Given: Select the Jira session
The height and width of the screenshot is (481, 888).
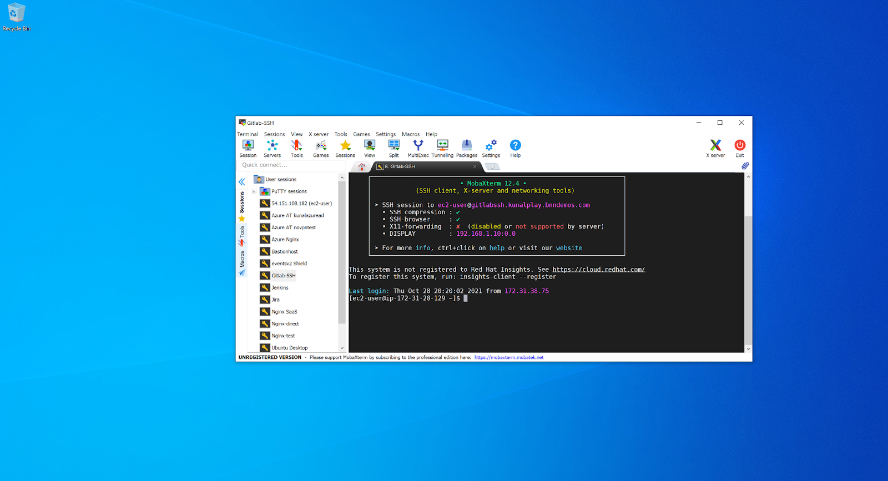Looking at the screenshot, I should click(270, 300).
